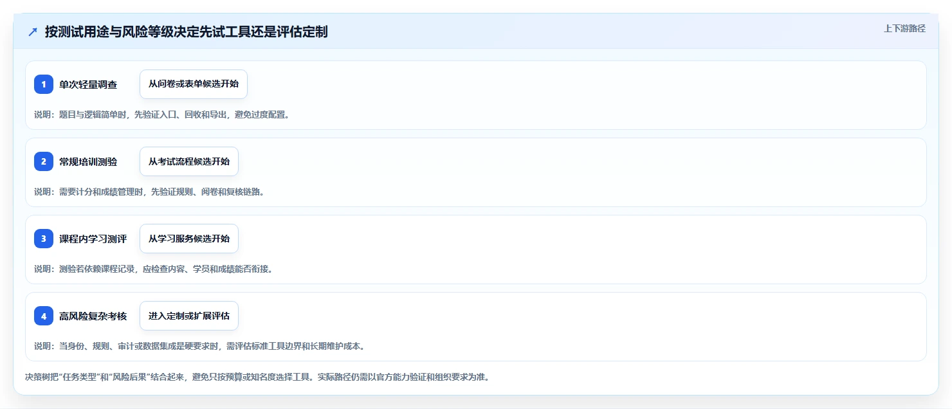Screen dimensions: 952x409
Task: Click the 单次轻量调查 label
Action: pos(88,84)
